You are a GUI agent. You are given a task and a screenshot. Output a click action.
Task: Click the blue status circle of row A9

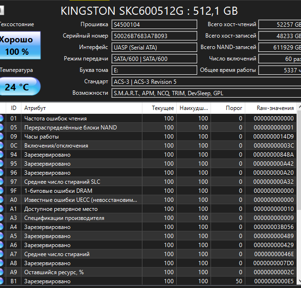coord(1,272)
